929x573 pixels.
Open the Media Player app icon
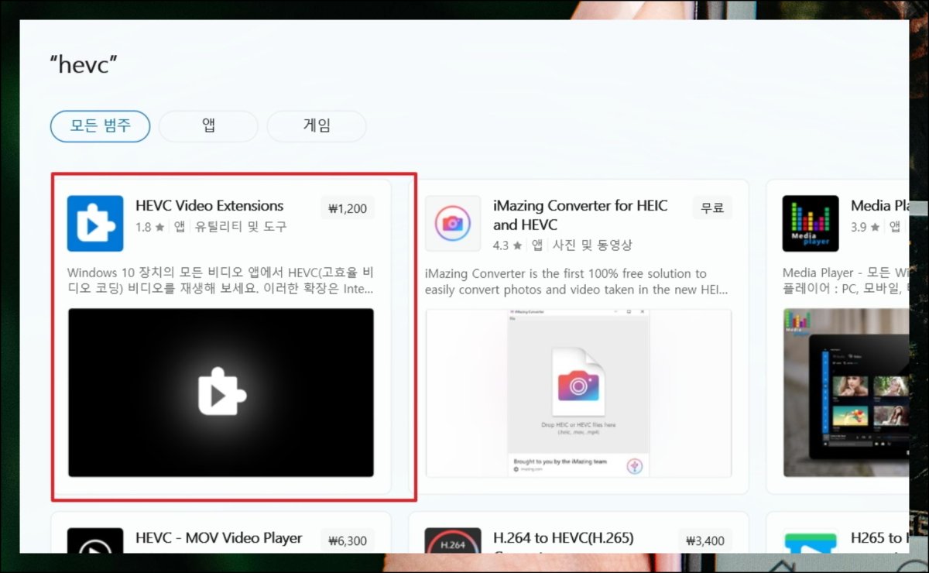click(x=811, y=223)
